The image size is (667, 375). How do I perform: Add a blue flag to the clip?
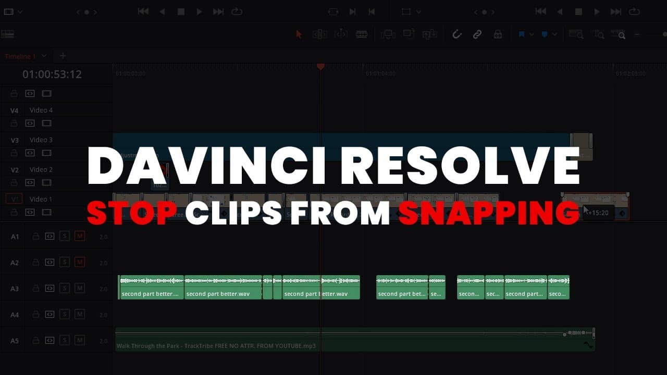tap(522, 34)
